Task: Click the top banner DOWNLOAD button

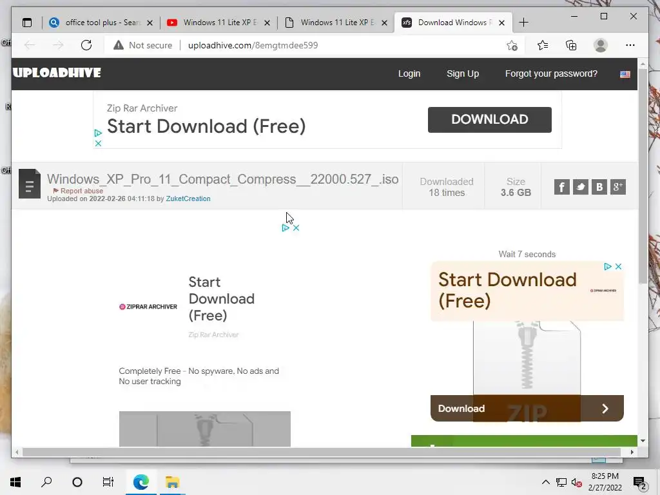Action: (490, 119)
